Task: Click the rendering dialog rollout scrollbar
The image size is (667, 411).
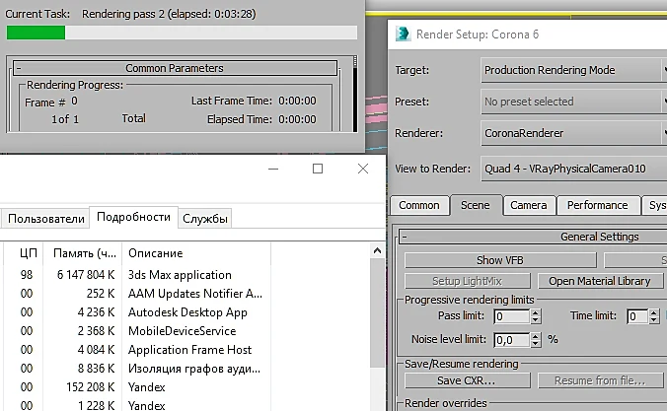Action: click(x=355, y=95)
